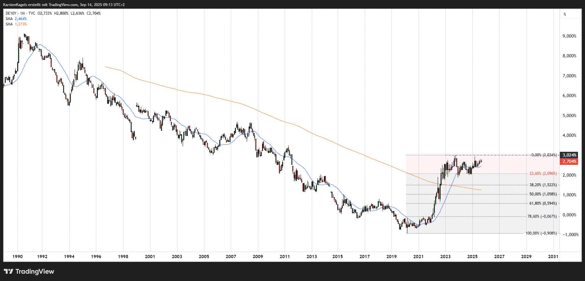This screenshot has height=281, width=585.
Task: Click the 50,00% (1,058%) retracement label
Action: [543, 194]
